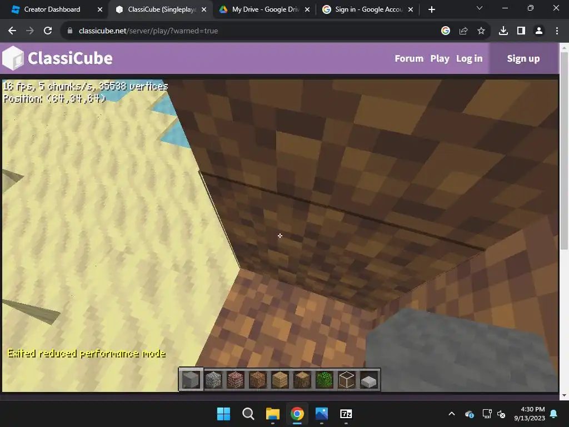Open the Photos app from taskbar
This screenshot has height=427, width=569.
click(x=322, y=414)
